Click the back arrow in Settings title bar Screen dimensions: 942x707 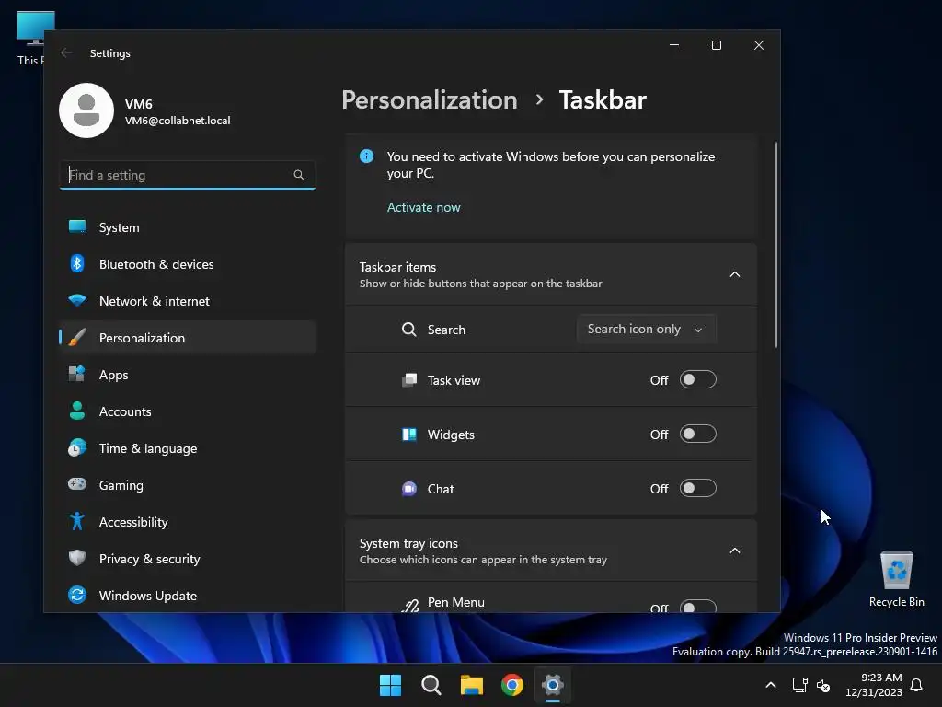(66, 52)
